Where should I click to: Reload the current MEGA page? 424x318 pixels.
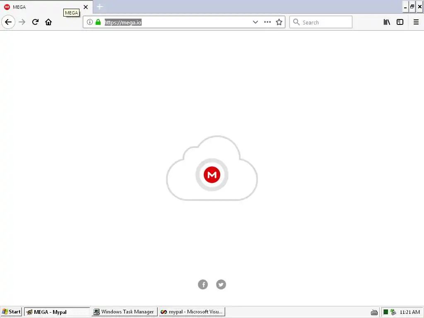[x=35, y=22]
